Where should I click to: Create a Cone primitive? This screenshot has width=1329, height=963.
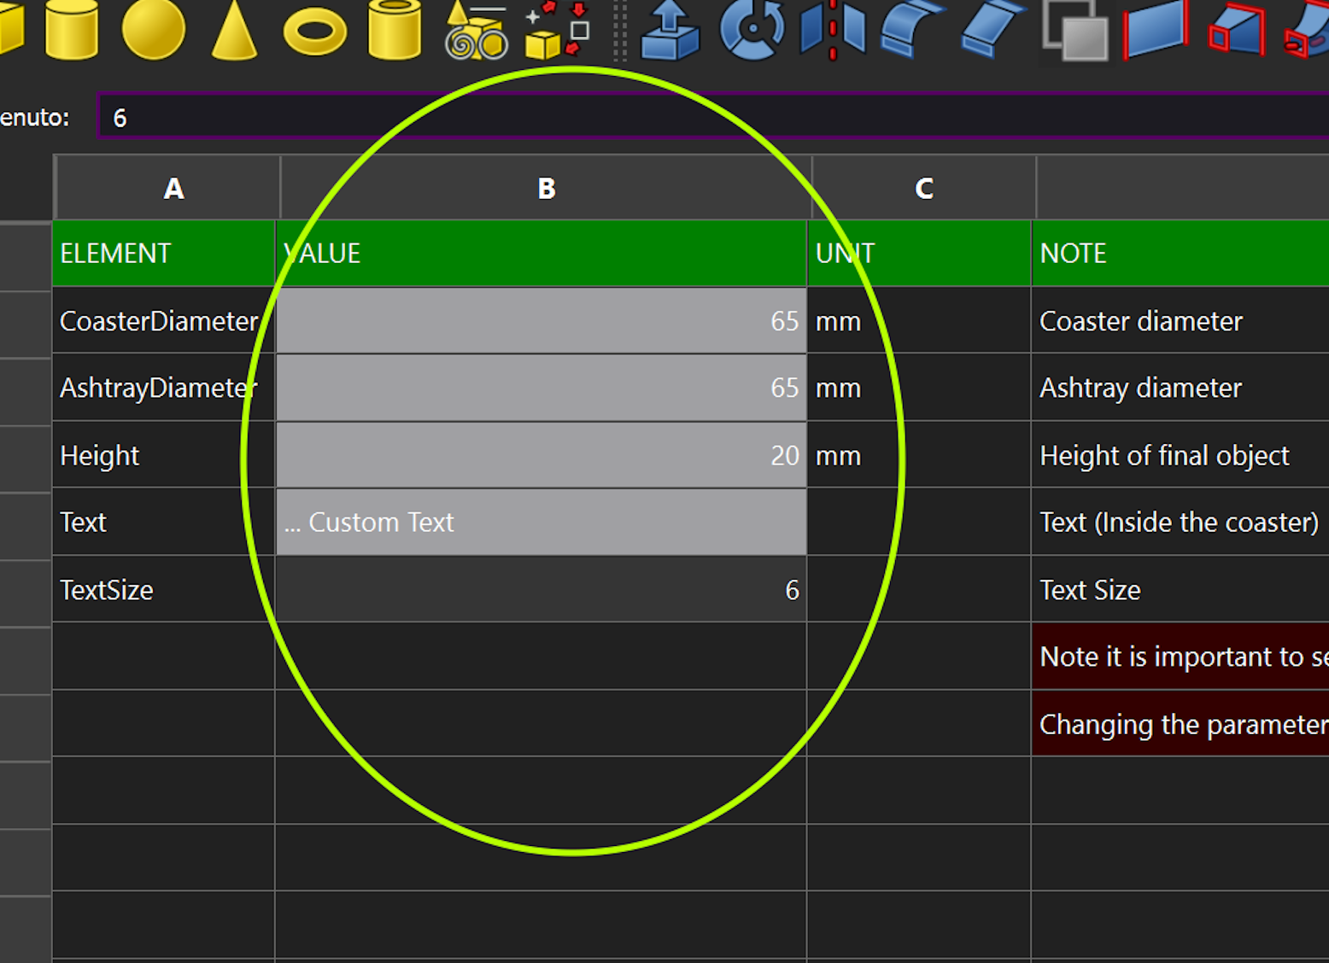234,30
